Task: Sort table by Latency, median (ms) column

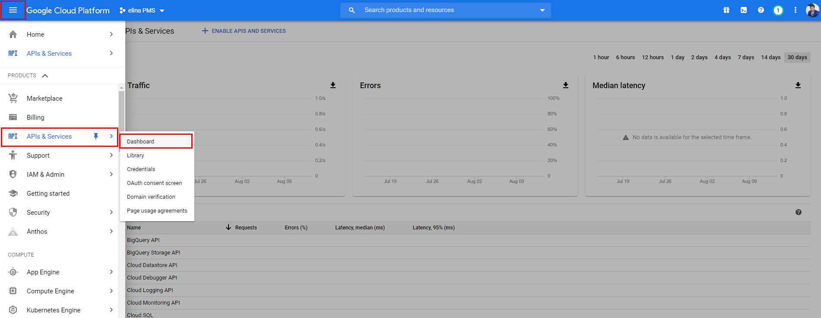Action: (360, 227)
